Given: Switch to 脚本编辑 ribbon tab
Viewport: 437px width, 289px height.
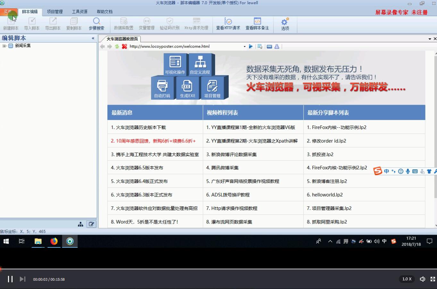Looking at the screenshot, I should 30,12.
